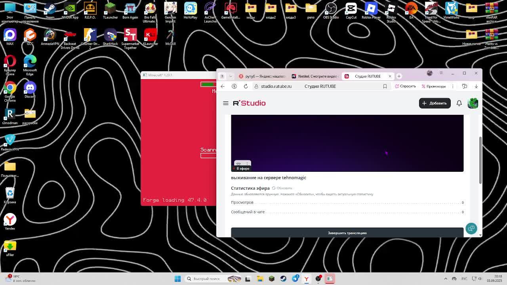Open the three-dot menu in address bar
The image size is (507, 285).
453,86
